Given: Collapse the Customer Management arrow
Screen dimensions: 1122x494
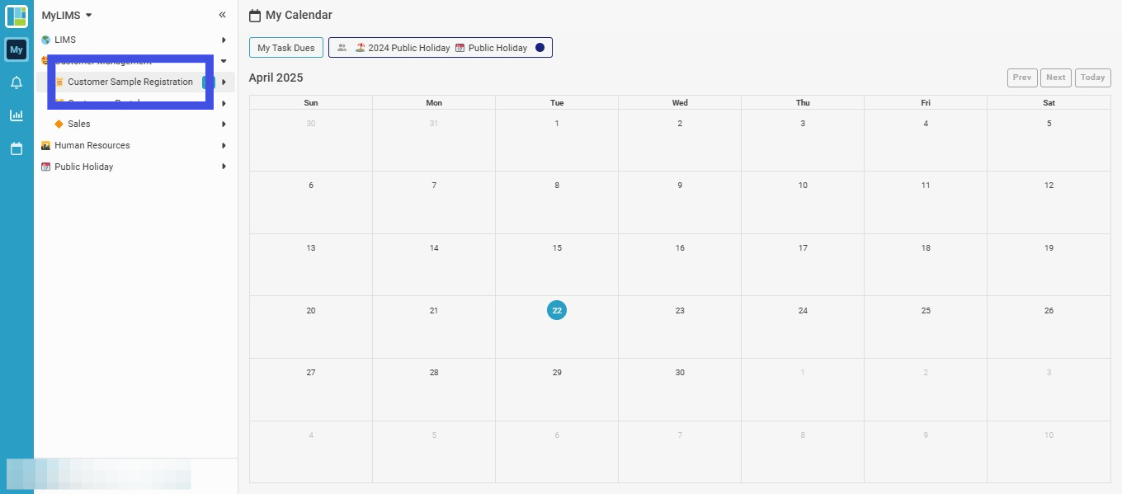Looking at the screenshot, I should [224, 61].
